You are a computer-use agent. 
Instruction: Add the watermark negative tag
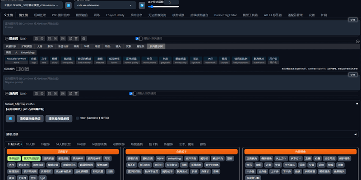click(210, 60)
